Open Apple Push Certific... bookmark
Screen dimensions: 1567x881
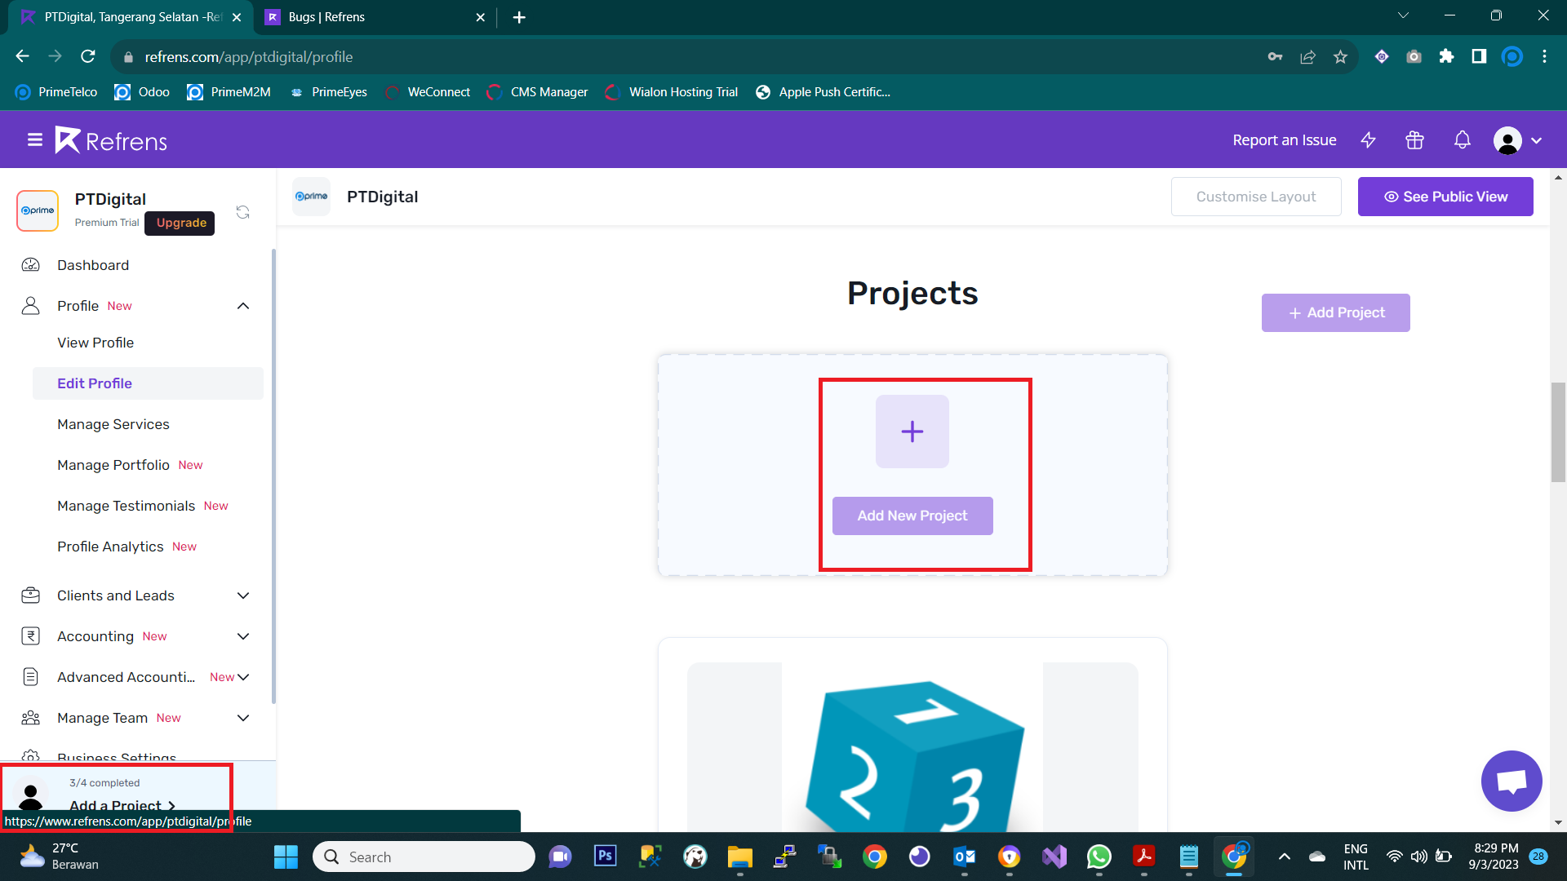(823, 92)
